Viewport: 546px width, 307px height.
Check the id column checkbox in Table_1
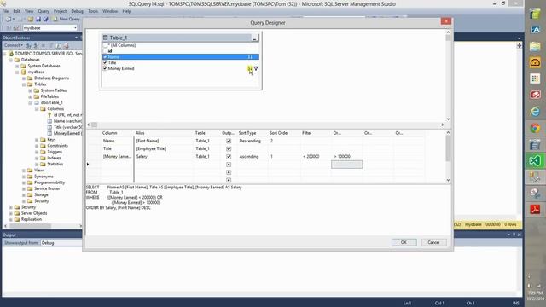pyautogui.click(x=105, y=51)
